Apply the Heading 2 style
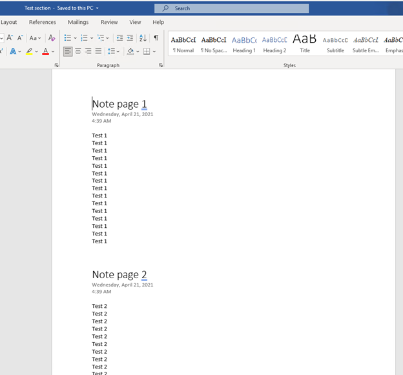 [274, 45]
